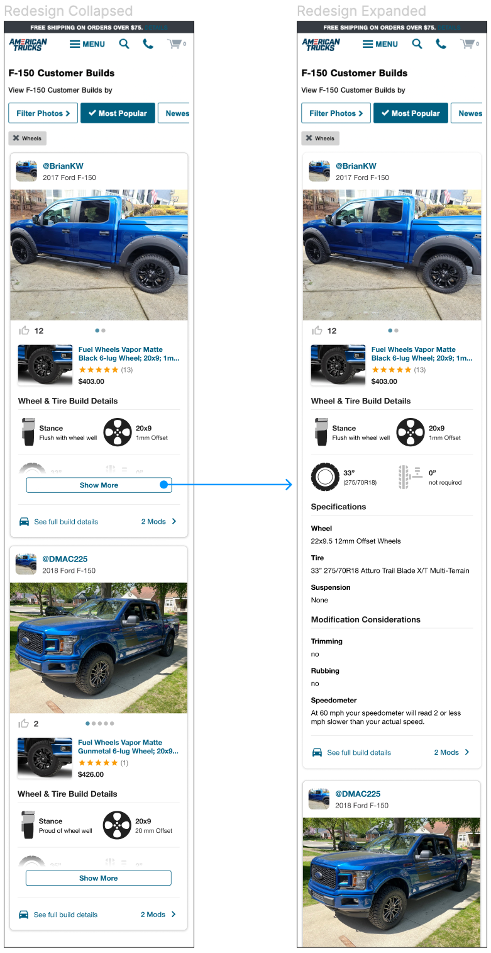491x953 pixels.
Task: Open search icon in expanded header
Action: coord(417,44)
